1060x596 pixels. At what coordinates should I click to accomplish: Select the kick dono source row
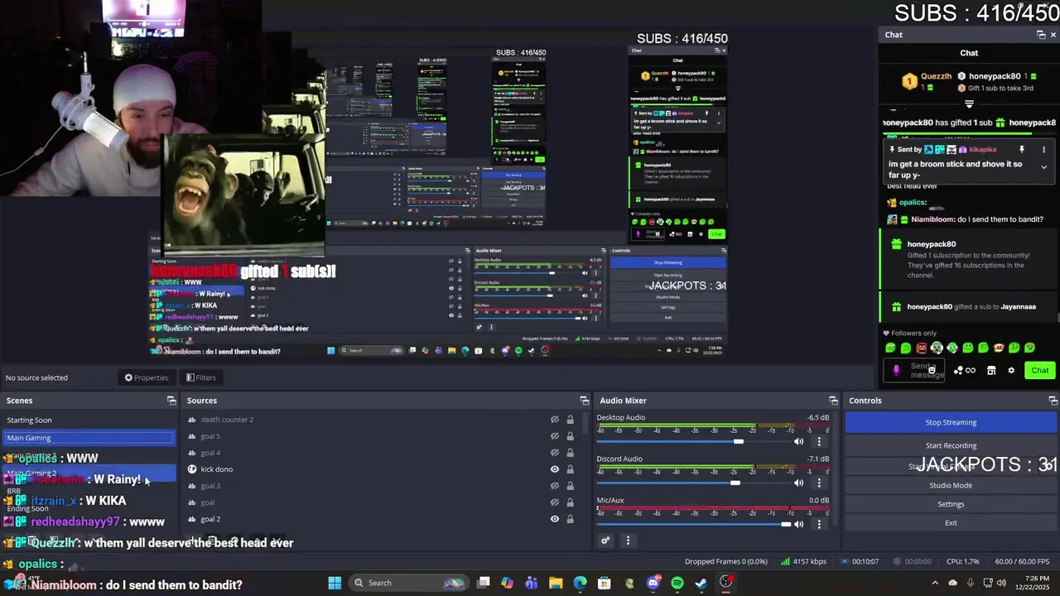[x=379, y=469]
